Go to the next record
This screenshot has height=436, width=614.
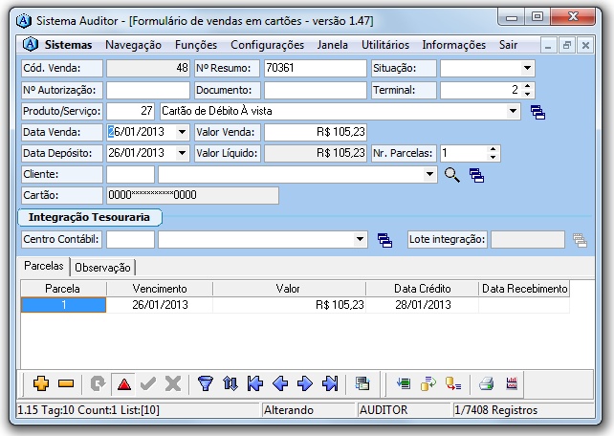tap(305, 383)
